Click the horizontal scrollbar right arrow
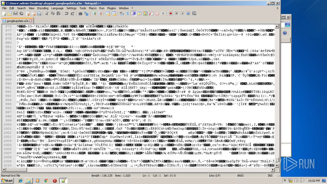This screenshot has width=327, height=184. pyautogui.click(x=273, y=169)
